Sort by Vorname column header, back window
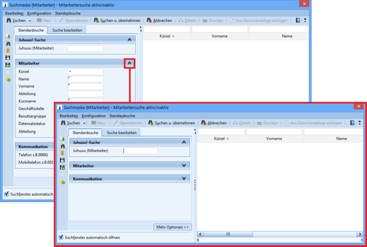 220,36
